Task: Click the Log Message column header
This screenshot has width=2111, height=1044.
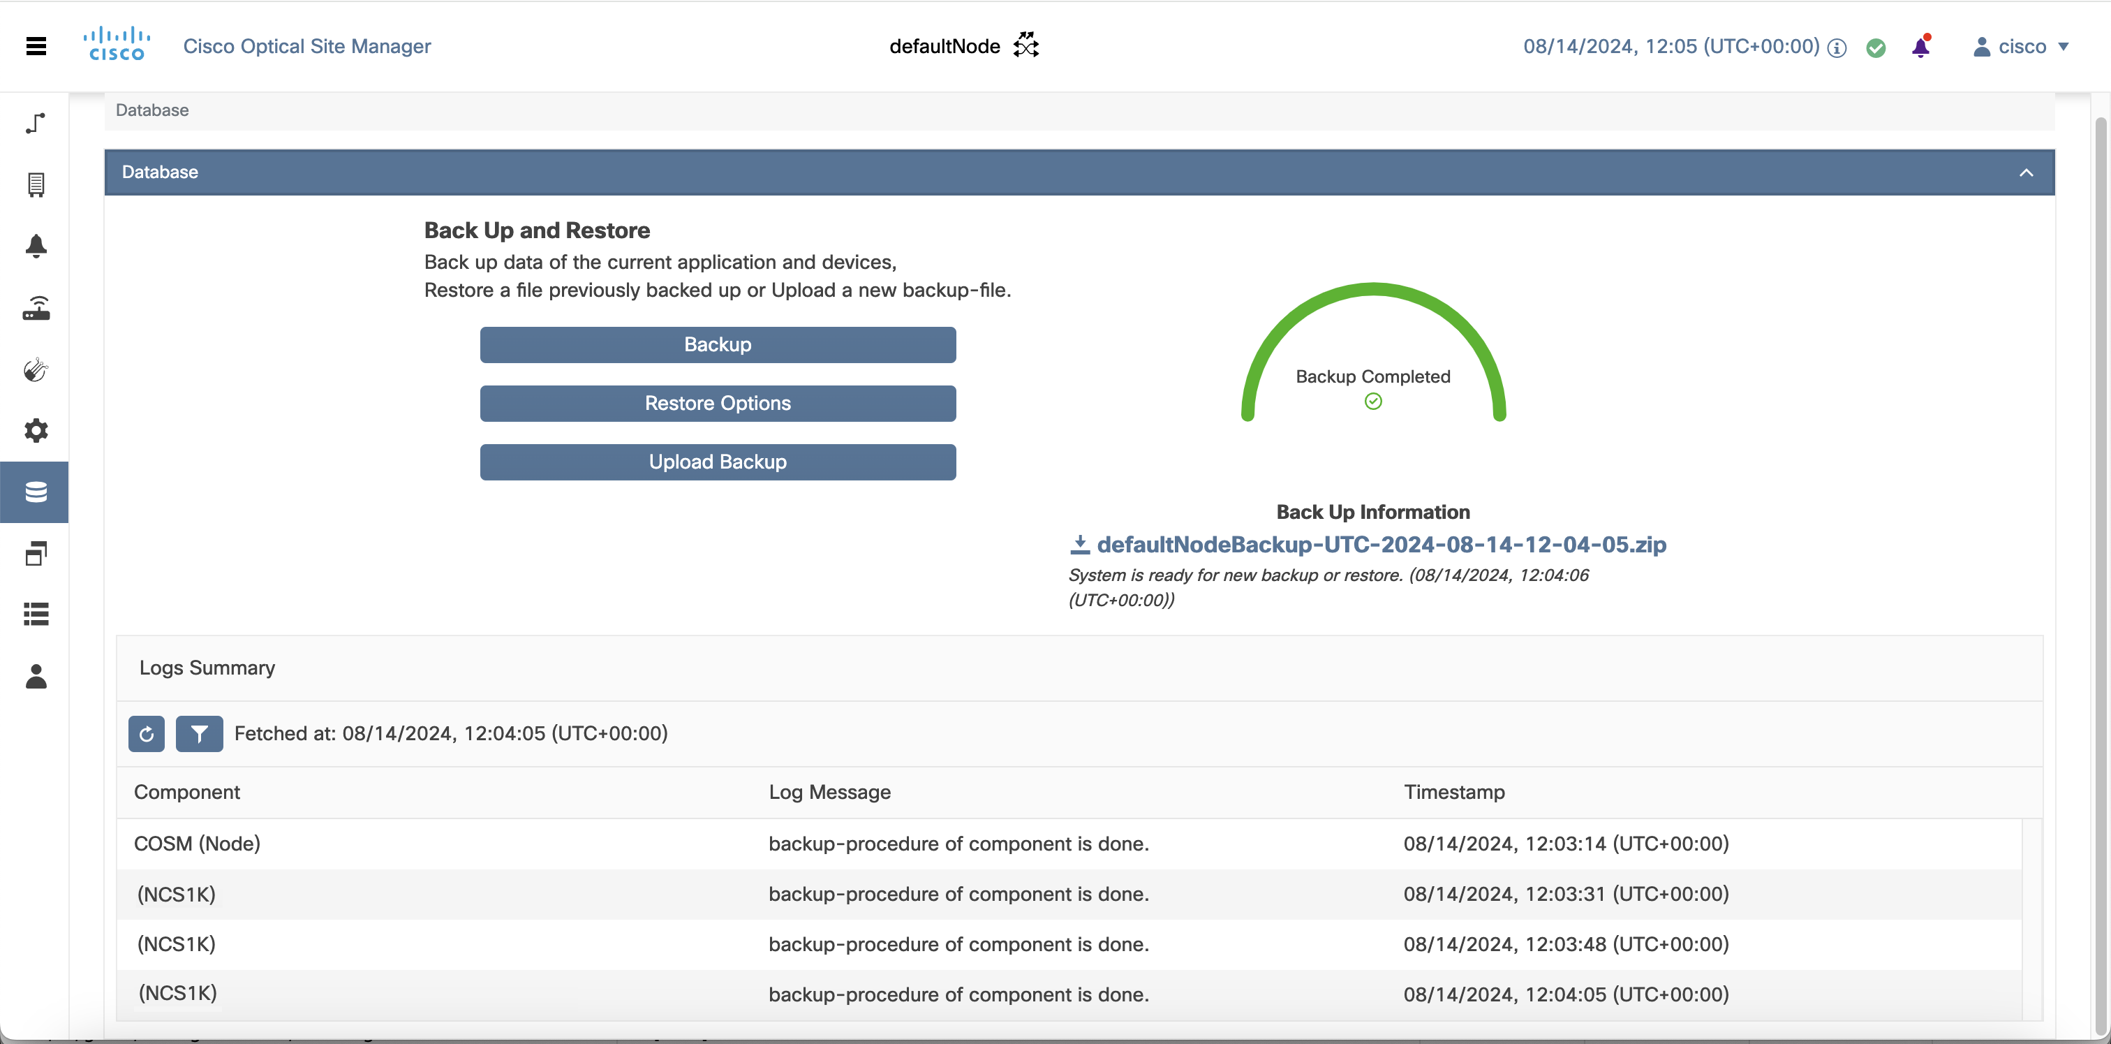Action: click(829, 793)
